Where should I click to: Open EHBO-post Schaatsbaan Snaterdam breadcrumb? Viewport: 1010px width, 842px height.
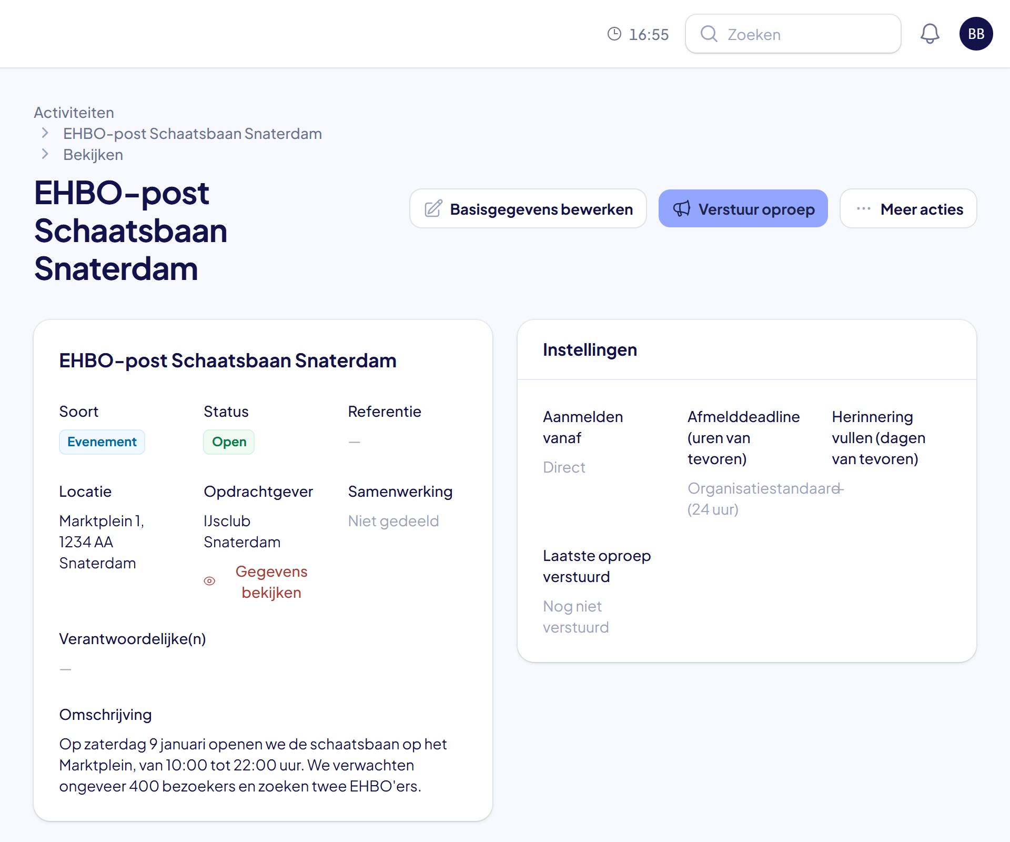click(193, 134)
